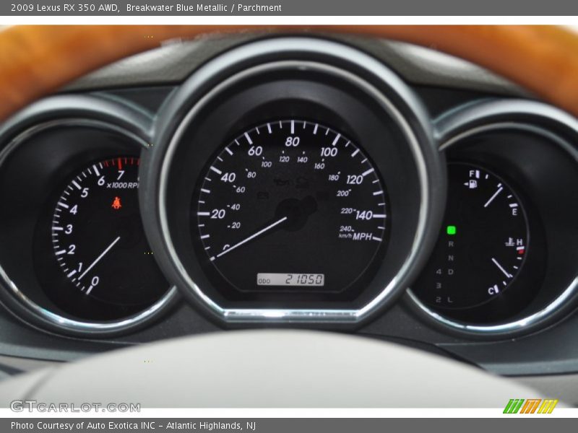Click the N gear position letter
The width and height of the screenshot is (578, 433).
pyautogui.click(x=451, y=258)
